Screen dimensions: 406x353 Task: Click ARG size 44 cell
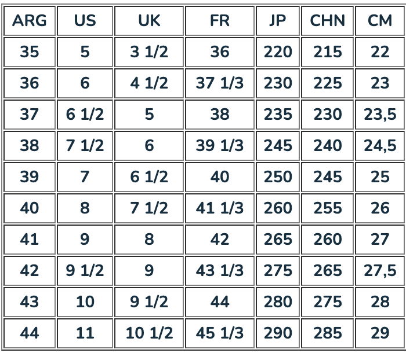click(30, 333)
